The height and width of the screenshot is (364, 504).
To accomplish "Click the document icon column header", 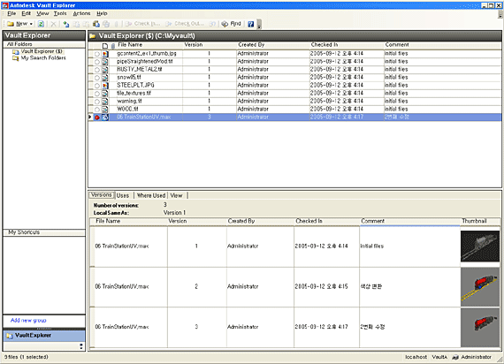I will (105, 46).
